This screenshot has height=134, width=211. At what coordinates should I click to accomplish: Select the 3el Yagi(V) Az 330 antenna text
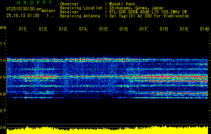pyautogui.click(x=149, y=16)
